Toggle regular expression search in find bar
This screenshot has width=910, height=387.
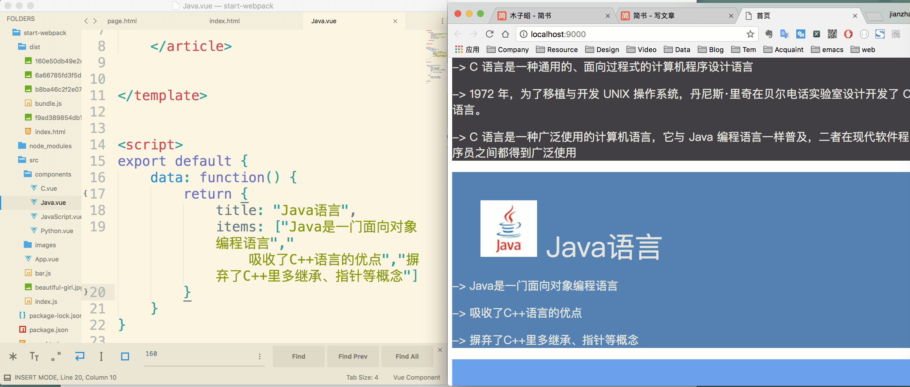point(13,356)
